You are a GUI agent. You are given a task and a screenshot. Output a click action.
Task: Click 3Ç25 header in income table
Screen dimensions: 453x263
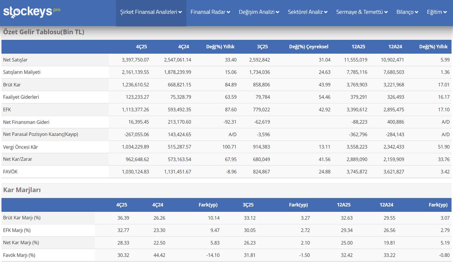[262, 47]
